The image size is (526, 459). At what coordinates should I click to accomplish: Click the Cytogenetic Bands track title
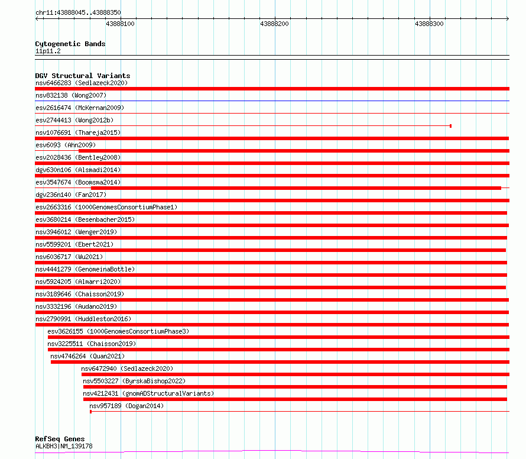pyautogui.click(x=70, y=44)
